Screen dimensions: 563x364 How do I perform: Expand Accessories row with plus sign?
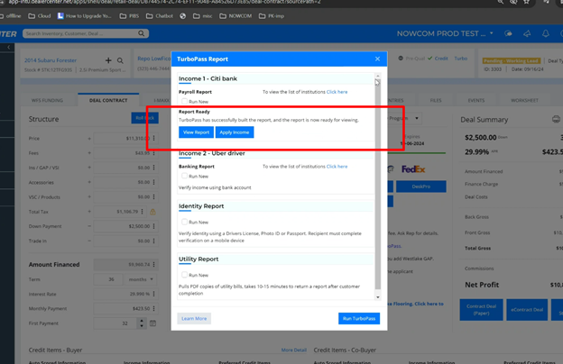point(89,182)
